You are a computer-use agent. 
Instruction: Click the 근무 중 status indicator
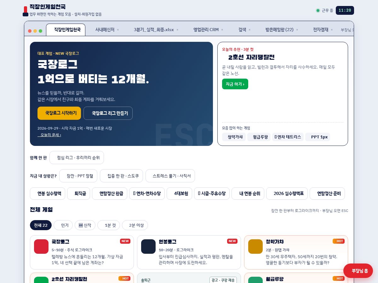click(x=324, y=10)
